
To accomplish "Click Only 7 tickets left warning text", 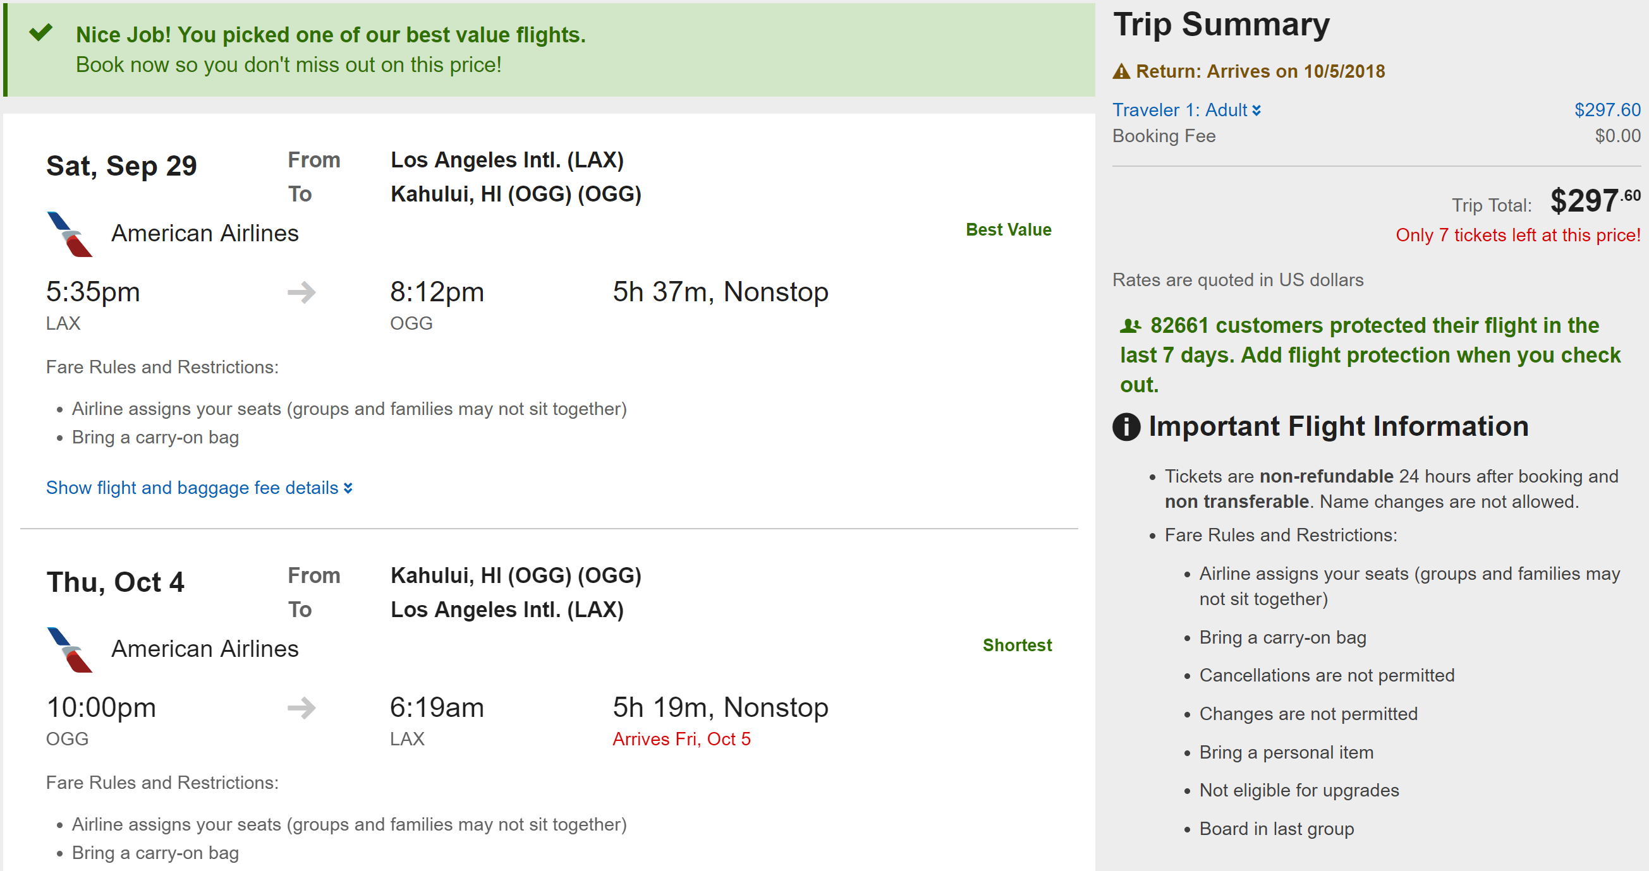I will point(1517,236).
